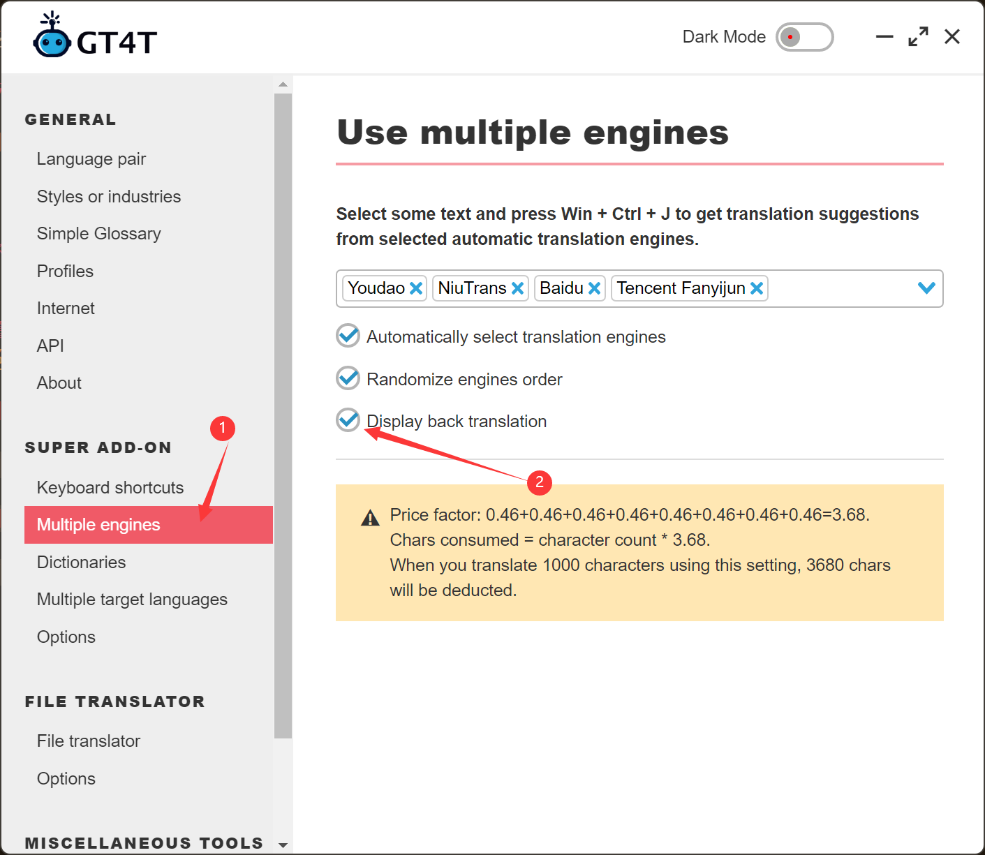This screenshot has height=855, width=985.
Task: Uncheck Display back translation
Action: (348, 420)
